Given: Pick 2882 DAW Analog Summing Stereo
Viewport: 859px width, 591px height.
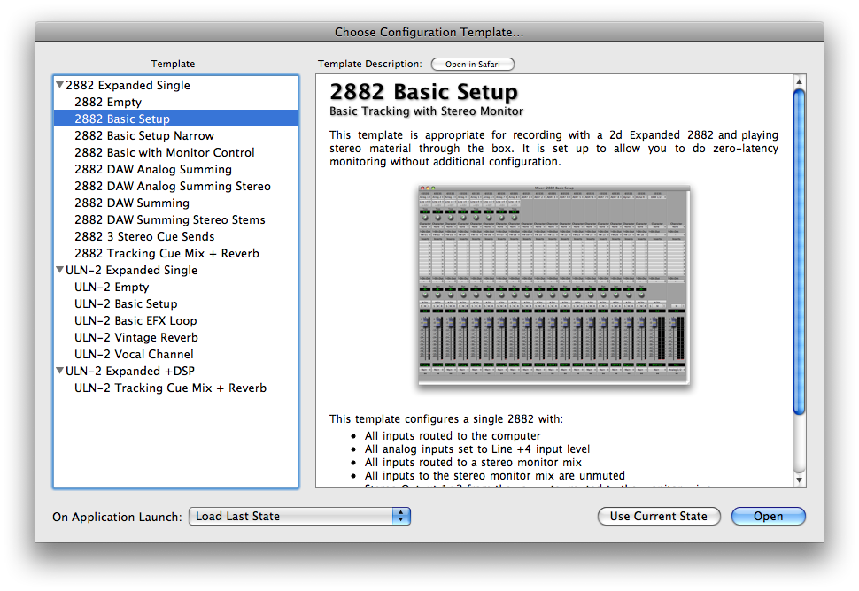Looking at the screenshot, I should click(x=176, y=186).
